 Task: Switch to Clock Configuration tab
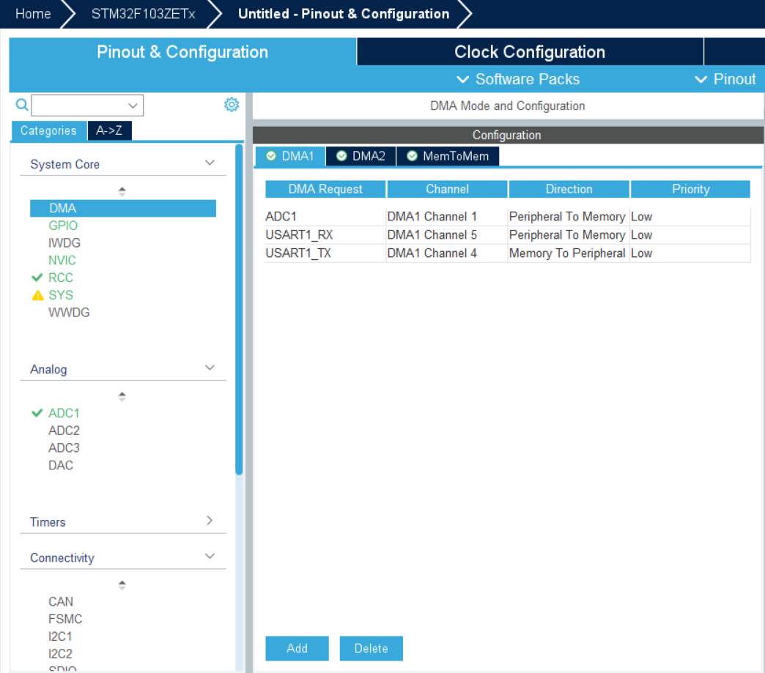[530, 52]
